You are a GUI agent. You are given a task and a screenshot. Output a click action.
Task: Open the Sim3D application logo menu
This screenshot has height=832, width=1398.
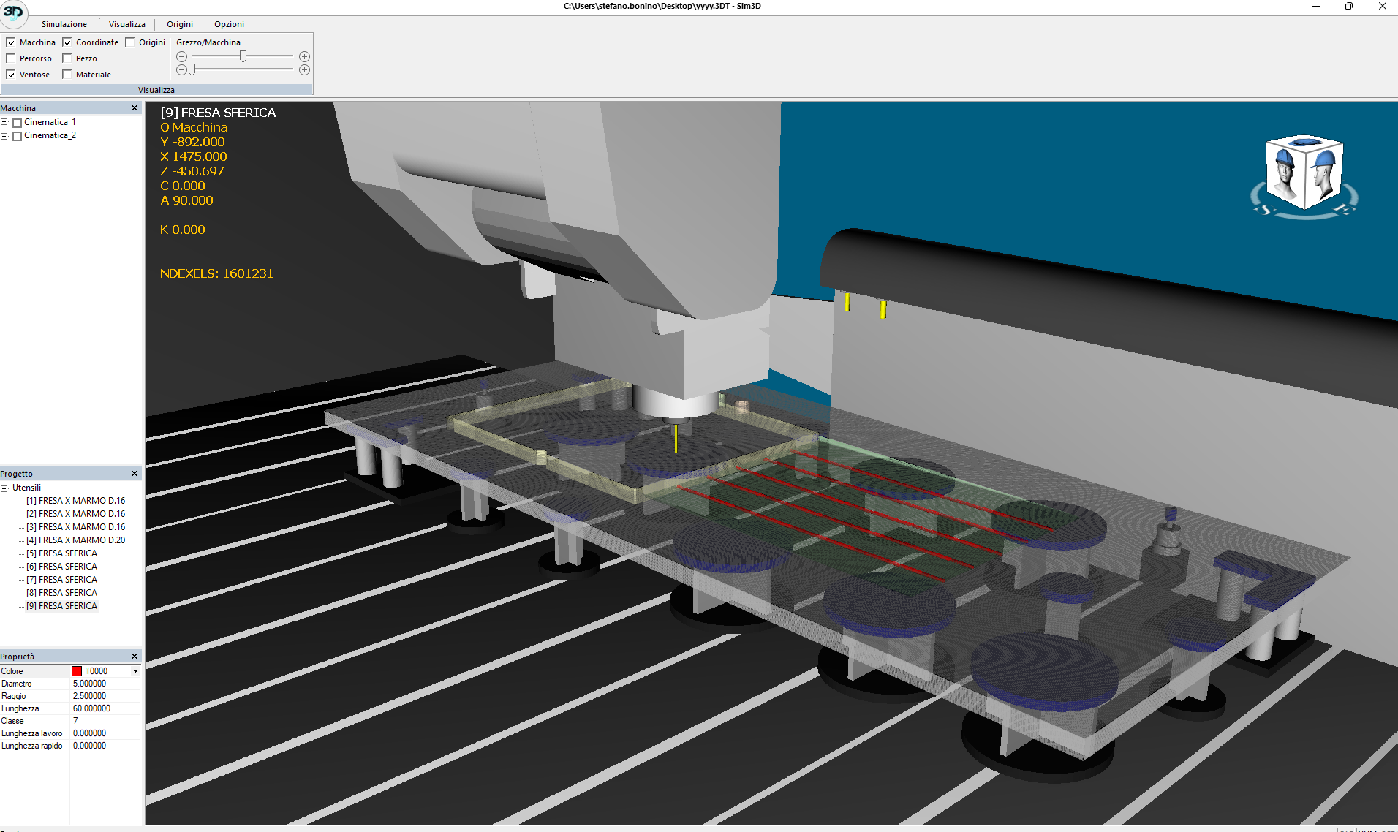coord(13,12)
